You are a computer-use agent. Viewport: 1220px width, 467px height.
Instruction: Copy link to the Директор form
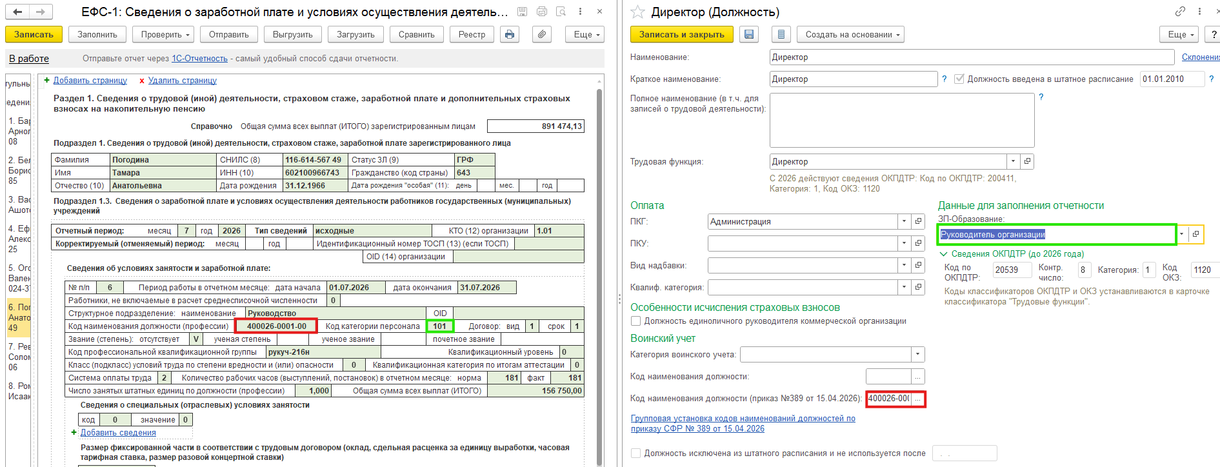click(1180, 12)
